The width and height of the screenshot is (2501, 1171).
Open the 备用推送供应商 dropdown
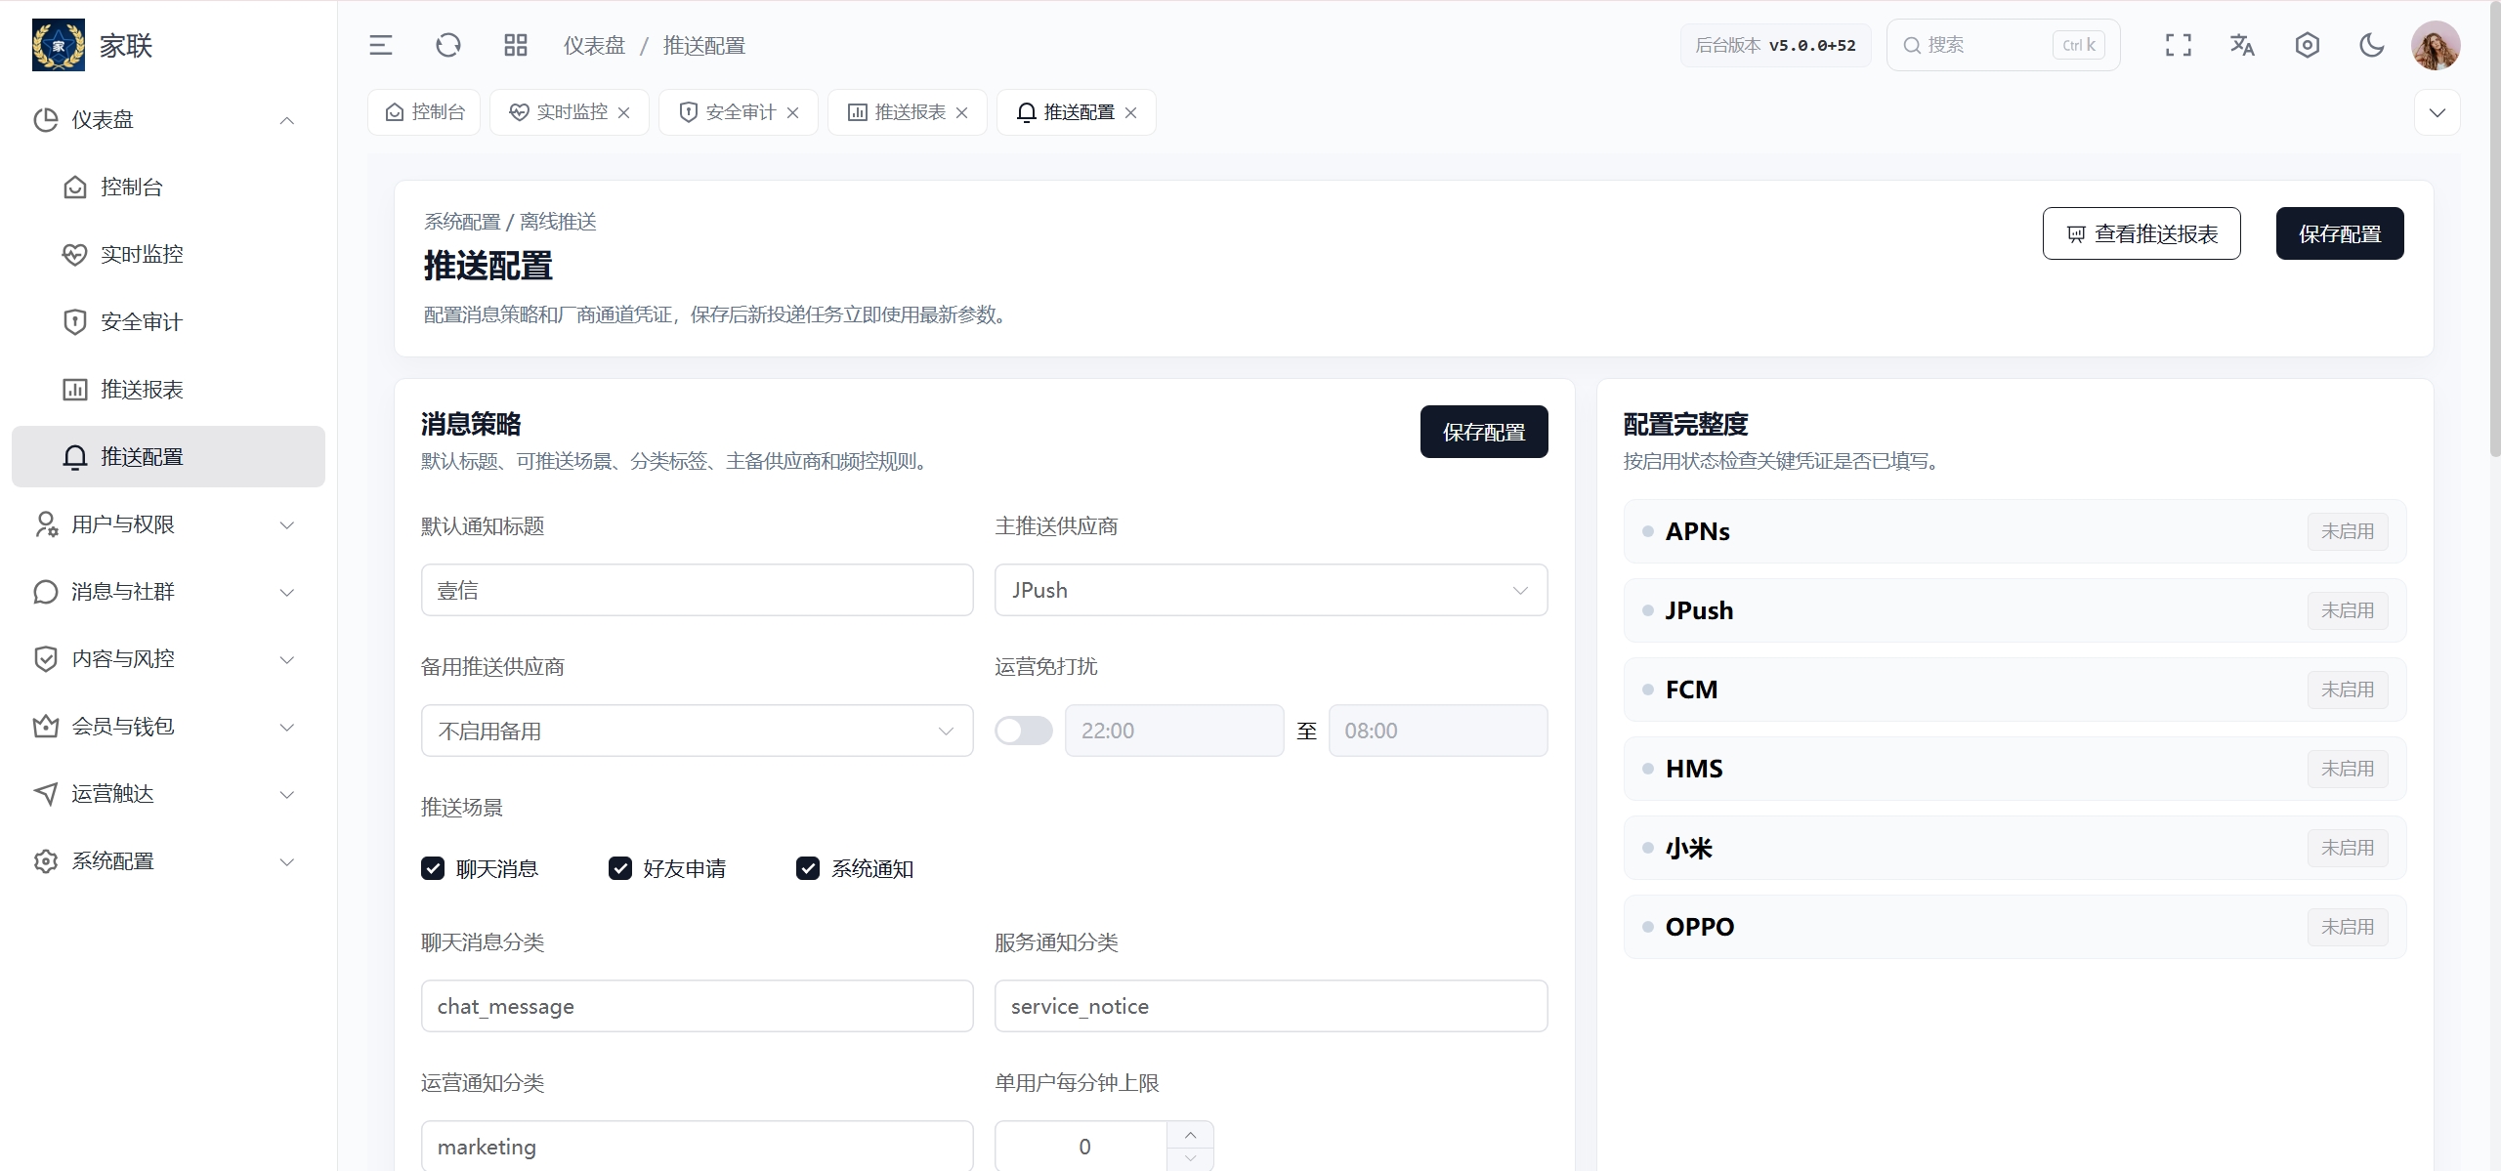[698, 731]
